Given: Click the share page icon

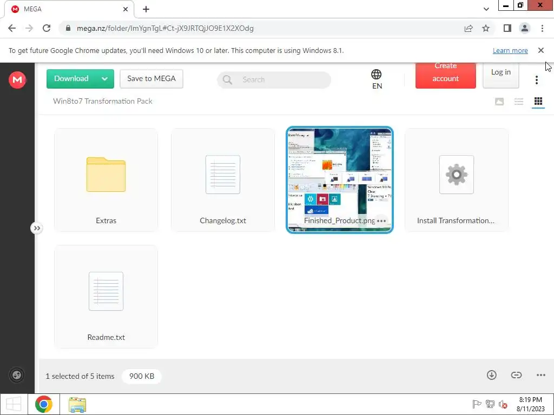Looking at the screenshot, I should (x=469, y=28).
